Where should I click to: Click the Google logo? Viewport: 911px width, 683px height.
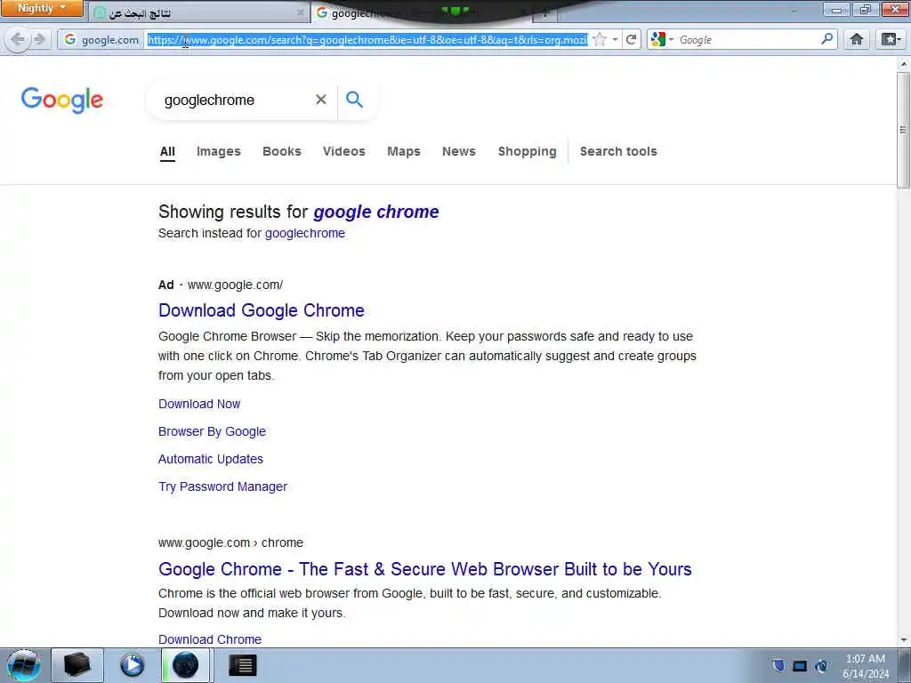pyautogui.click(x=62, y=100)
